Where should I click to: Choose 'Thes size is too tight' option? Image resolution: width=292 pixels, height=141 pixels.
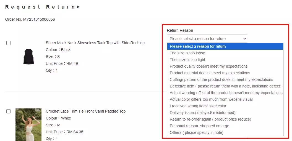[x=187, y=60]
